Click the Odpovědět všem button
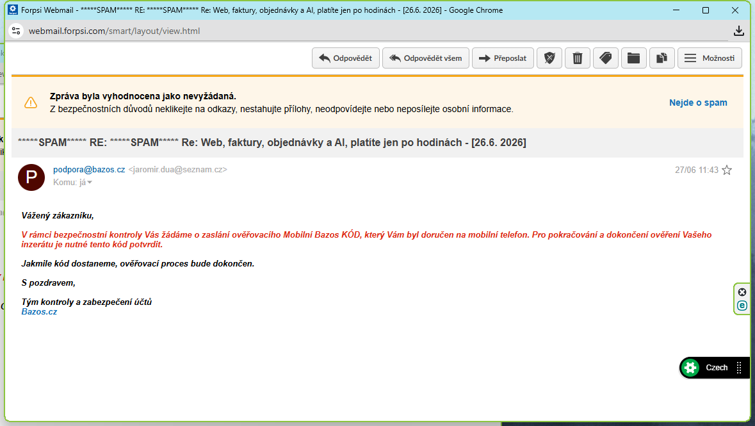The height and width of the screenshot is (426, 755). [426, 58]
